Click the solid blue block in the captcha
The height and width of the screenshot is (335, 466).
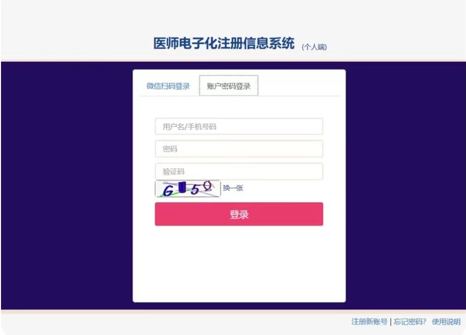(x=182, y=187)
